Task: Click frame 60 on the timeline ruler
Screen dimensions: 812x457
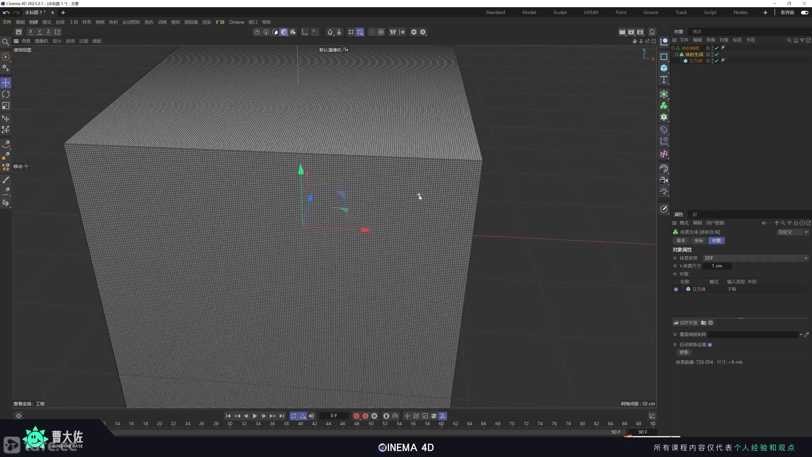Action: click(x=441, y=424)
